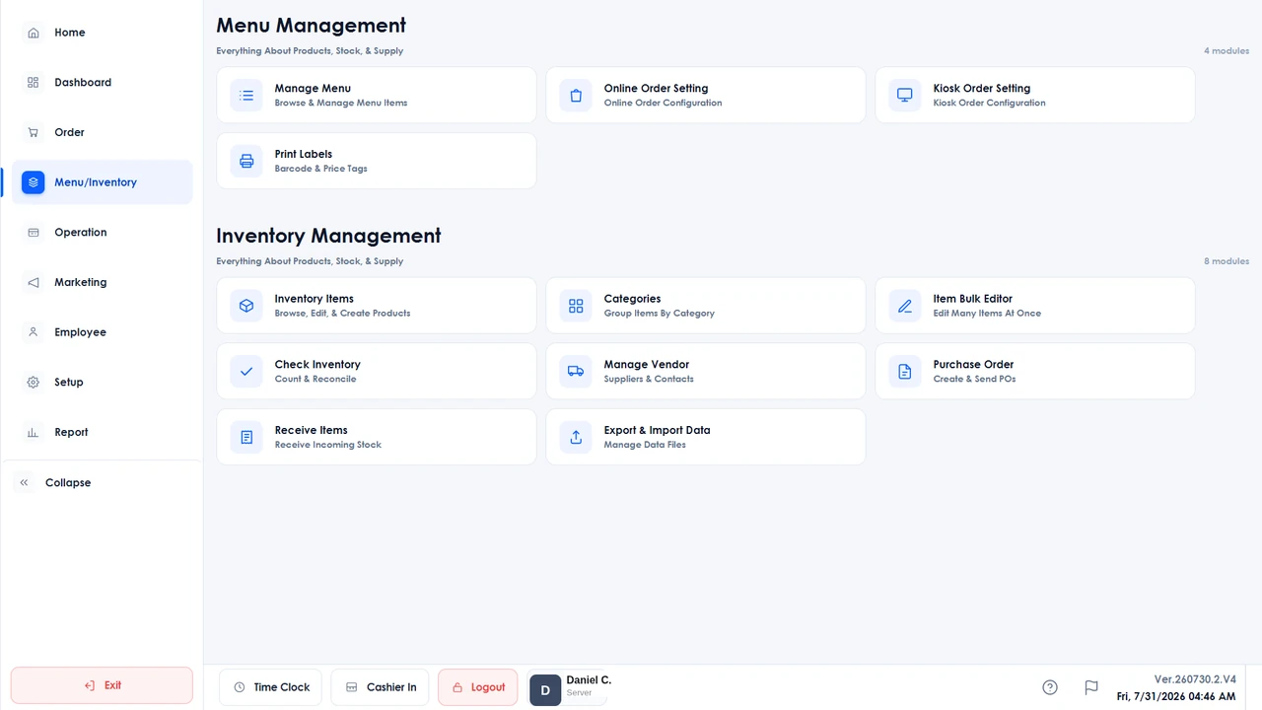
Task: Click the Daniel C. avatar badge
Action: click(x=545, y=690)
